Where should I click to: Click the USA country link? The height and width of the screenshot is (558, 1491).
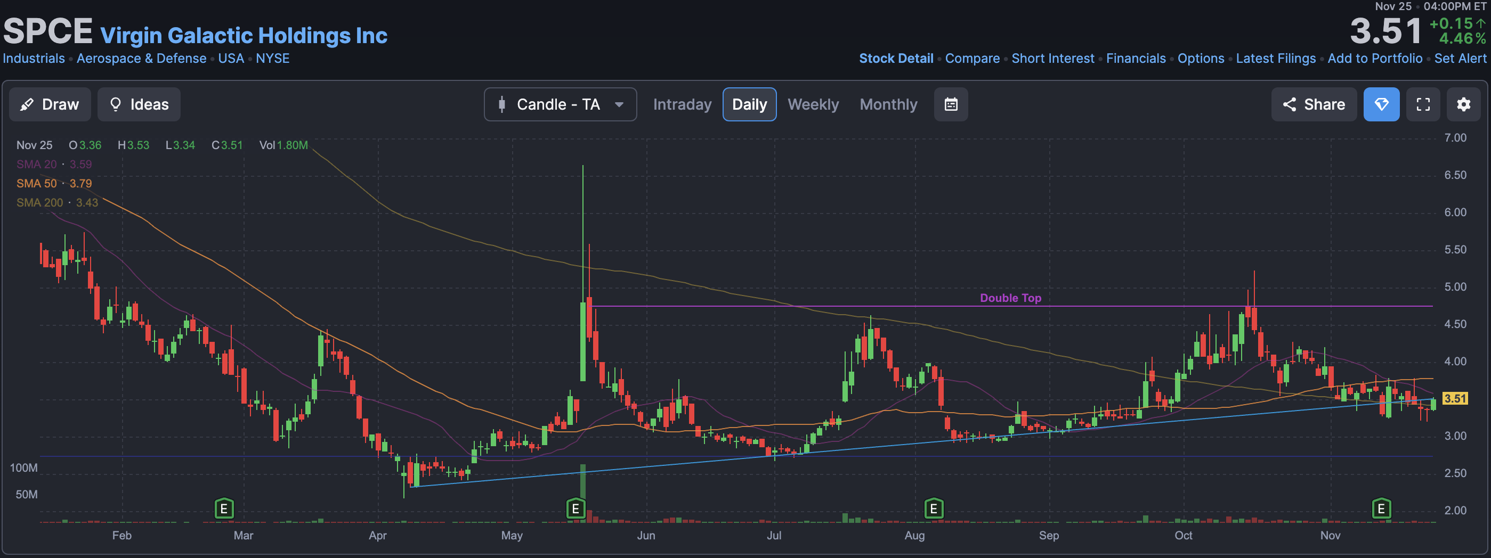231,59
